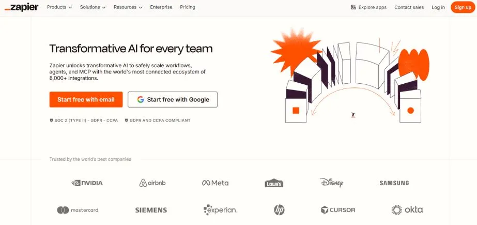The width and height of the screenshot is (477, 225).
Task: Click the HP logo
Action: [x=279, y=210]
